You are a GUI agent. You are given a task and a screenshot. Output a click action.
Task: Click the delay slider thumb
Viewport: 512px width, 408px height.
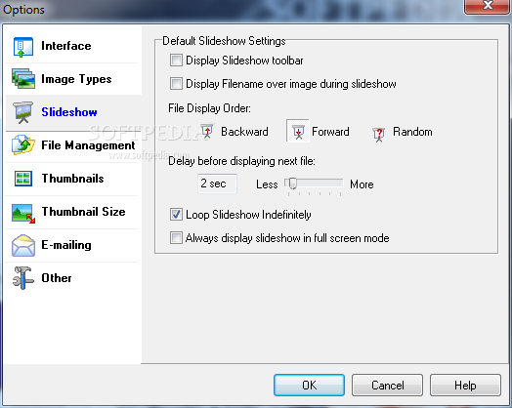click(292, 184)
